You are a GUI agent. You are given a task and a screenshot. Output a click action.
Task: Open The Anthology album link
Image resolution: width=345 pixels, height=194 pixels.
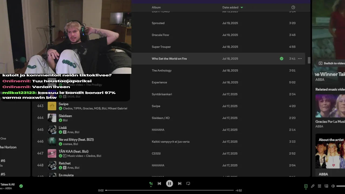coord(161,70)
